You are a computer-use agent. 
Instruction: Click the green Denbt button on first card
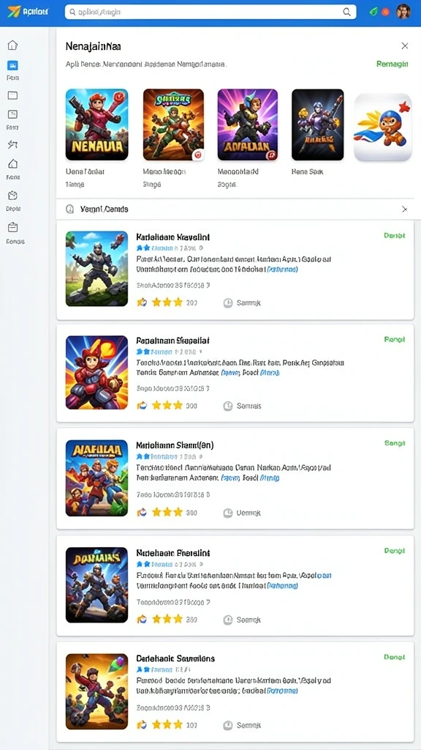pos(395,235)
